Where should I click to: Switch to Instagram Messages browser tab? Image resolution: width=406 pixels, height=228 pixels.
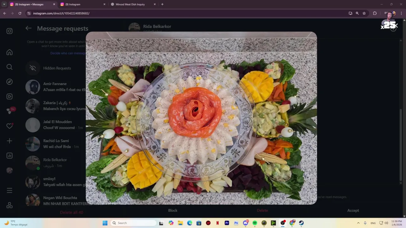32,4
